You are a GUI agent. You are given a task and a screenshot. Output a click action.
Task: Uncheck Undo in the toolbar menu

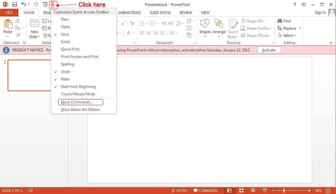tap(84, 72)
